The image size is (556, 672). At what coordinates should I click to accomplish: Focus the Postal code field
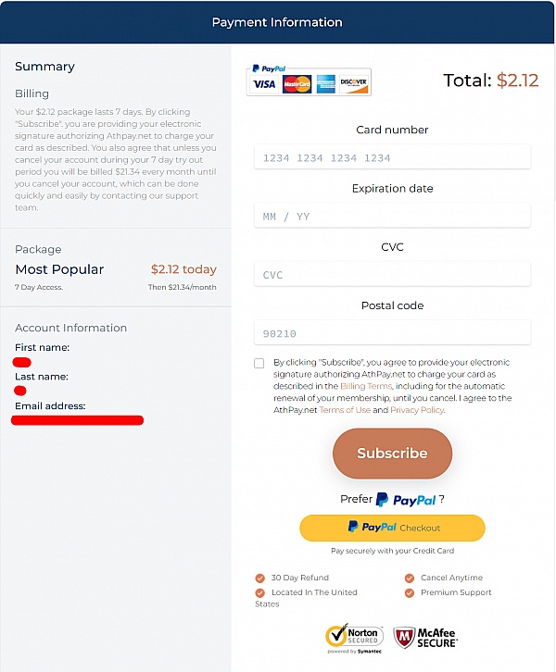click(x=392, y=333)
